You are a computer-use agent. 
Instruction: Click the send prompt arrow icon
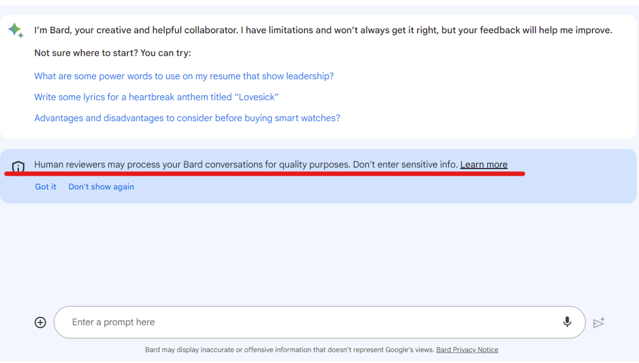point(599,323)
